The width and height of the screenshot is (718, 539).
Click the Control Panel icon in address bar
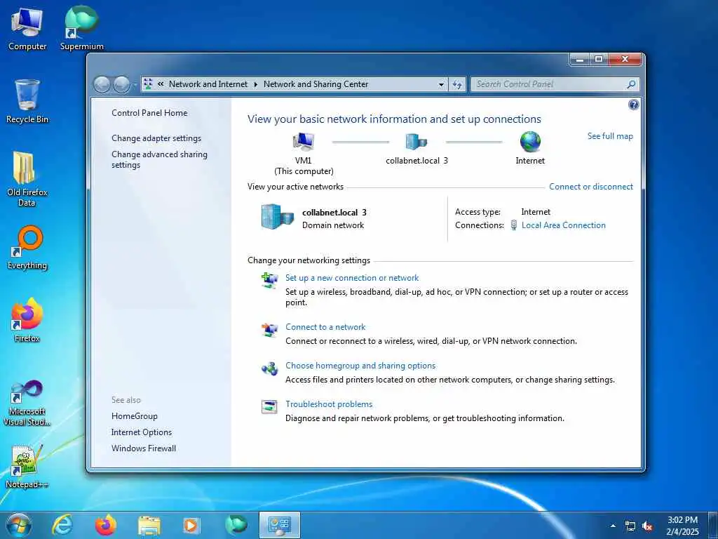(148, 84)
